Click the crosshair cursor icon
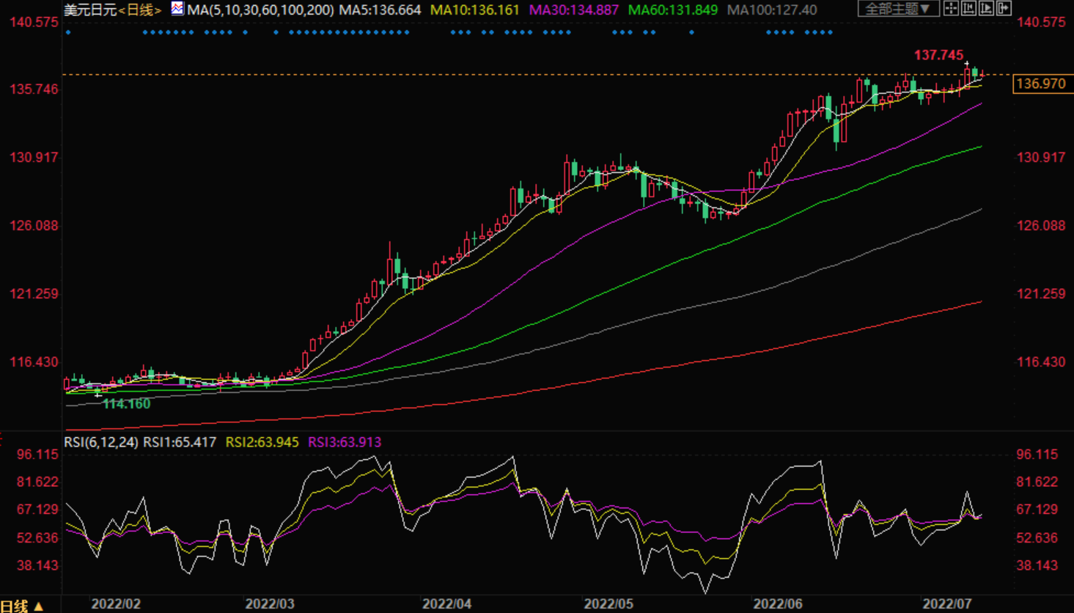 click(x=951, y=9)
